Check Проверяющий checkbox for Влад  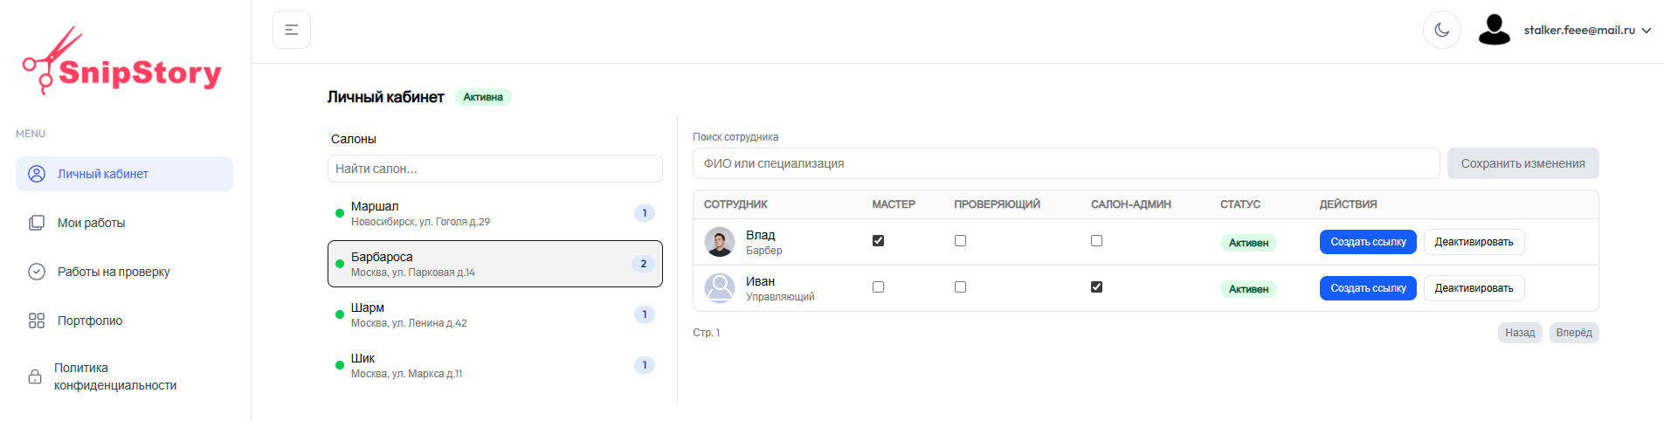point(961,241)
